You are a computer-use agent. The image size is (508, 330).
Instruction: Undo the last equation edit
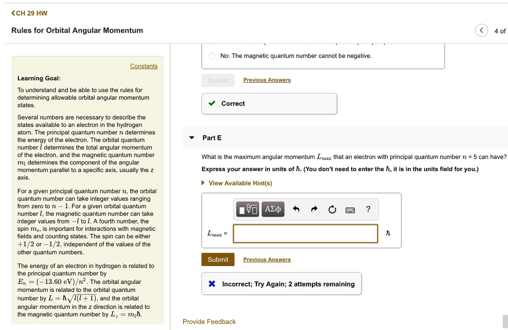click(297, 209)
